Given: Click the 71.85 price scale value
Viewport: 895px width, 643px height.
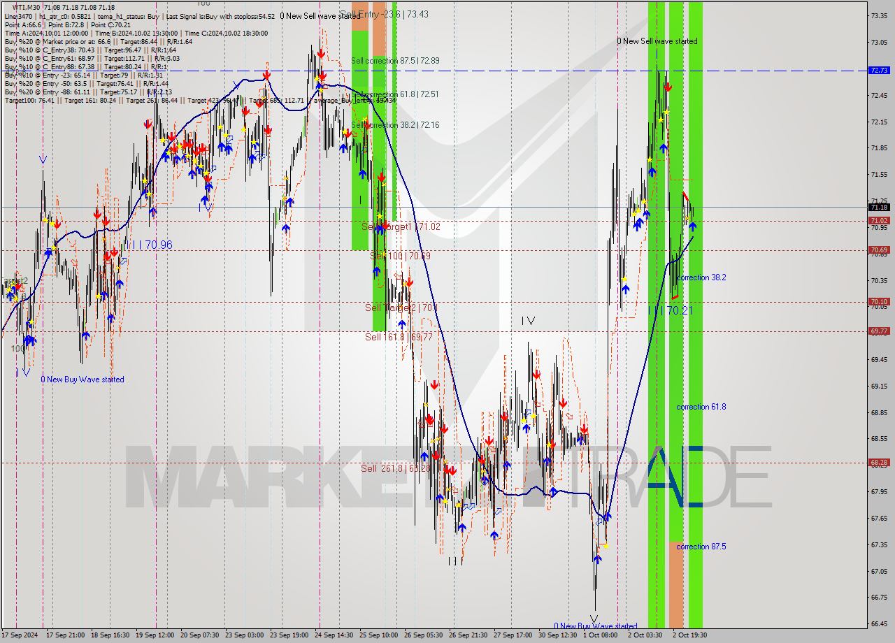Looking at the screenshot, I should 879,148.
